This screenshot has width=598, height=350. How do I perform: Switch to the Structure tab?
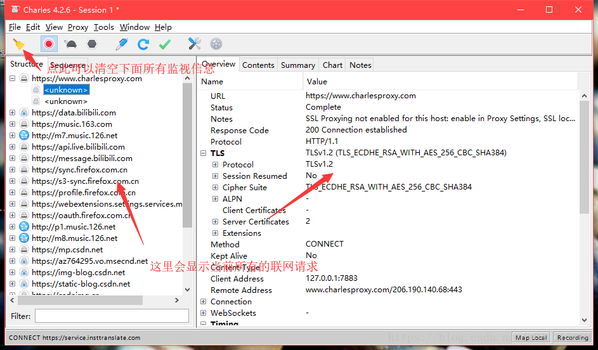26,64
